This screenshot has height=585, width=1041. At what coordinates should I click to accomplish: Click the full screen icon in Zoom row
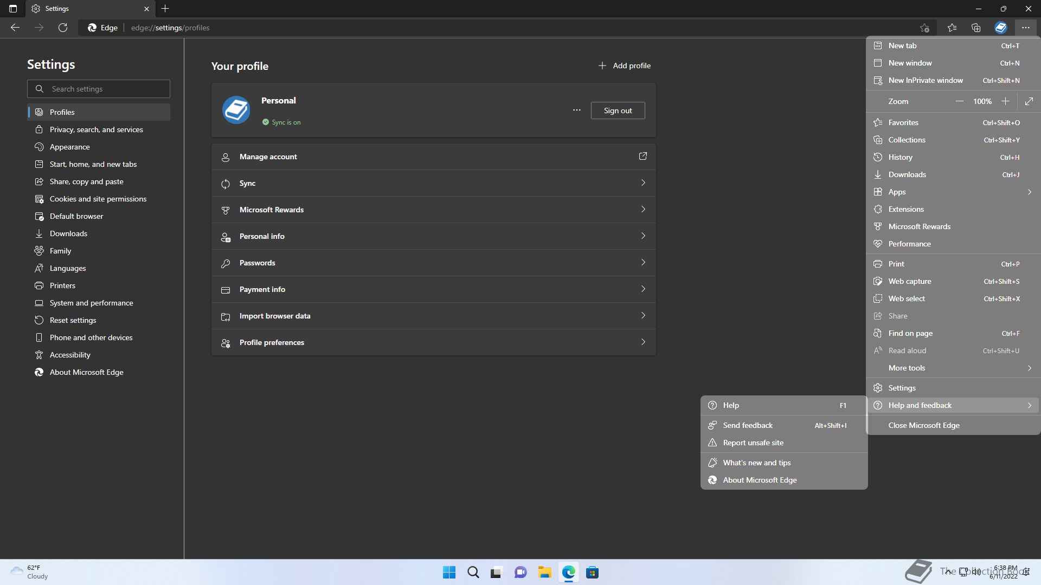[1029, 101]
